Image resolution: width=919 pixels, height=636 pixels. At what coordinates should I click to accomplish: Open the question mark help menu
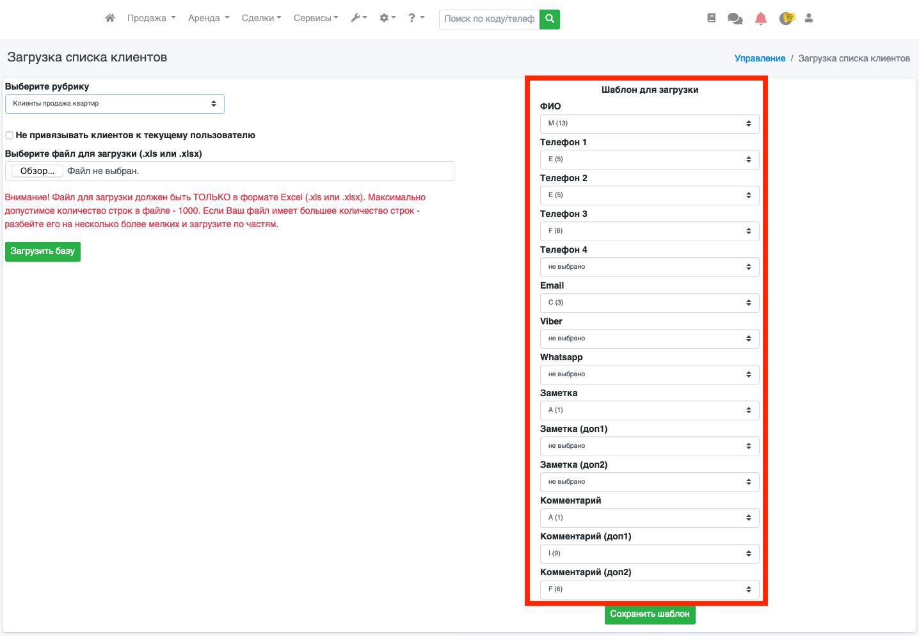(x=416, y=18)
